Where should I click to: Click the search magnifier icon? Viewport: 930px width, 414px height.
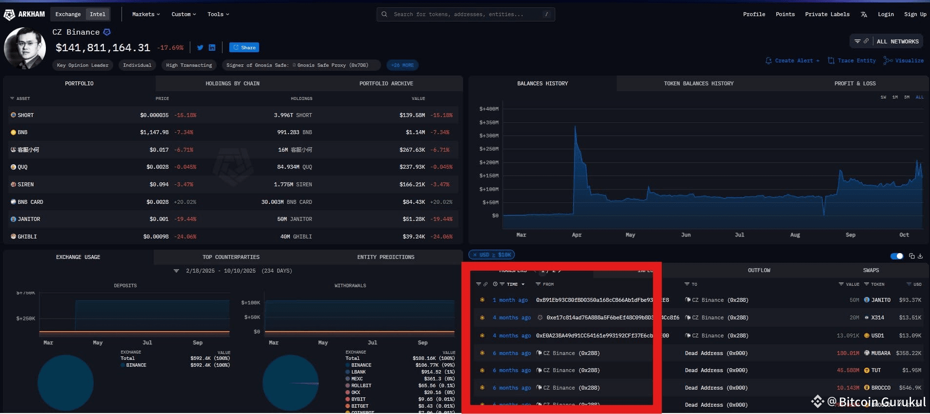pyautogui.click(x=384, y=15)
